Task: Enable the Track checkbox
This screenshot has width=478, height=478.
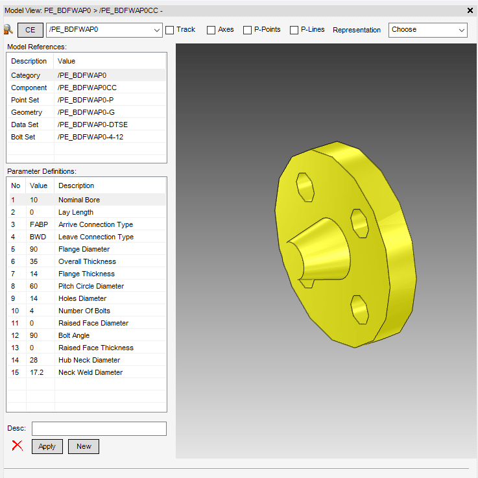Action: 170,30
